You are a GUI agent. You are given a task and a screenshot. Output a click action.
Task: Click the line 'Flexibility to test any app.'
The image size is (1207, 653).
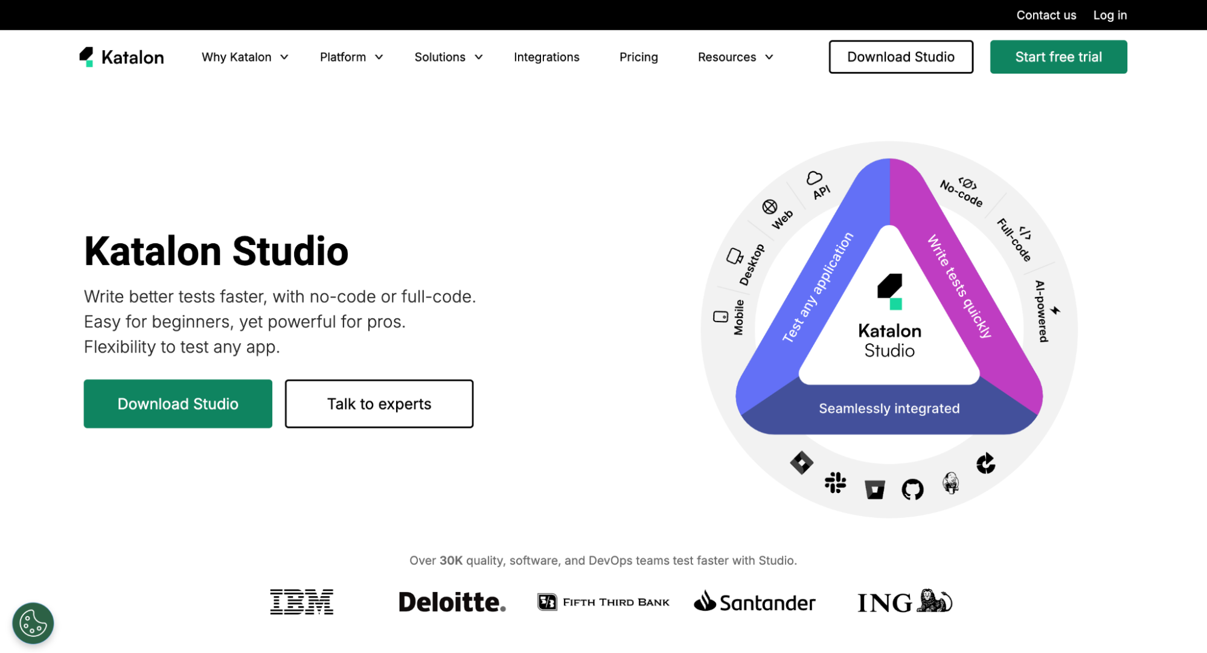click(x=182, y=347)
